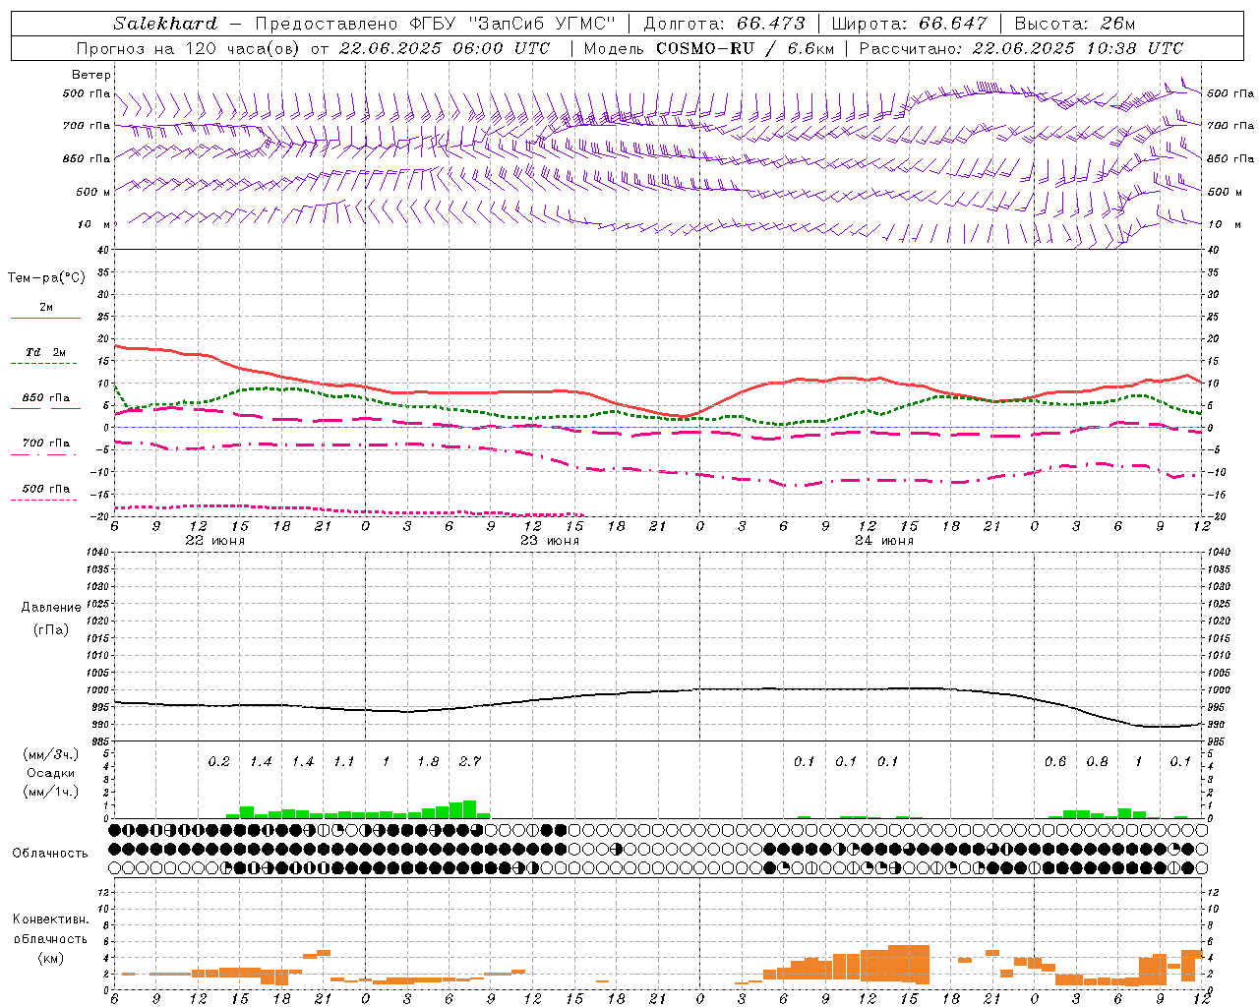This screenshot has width=1259, height=1007.
Task: Click the 'Широта: 66.647' value
Action: point(909,23)
